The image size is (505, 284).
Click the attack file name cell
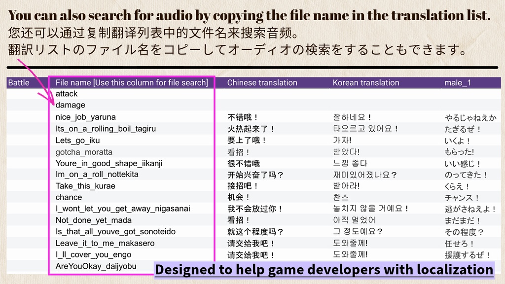(66, 93)
